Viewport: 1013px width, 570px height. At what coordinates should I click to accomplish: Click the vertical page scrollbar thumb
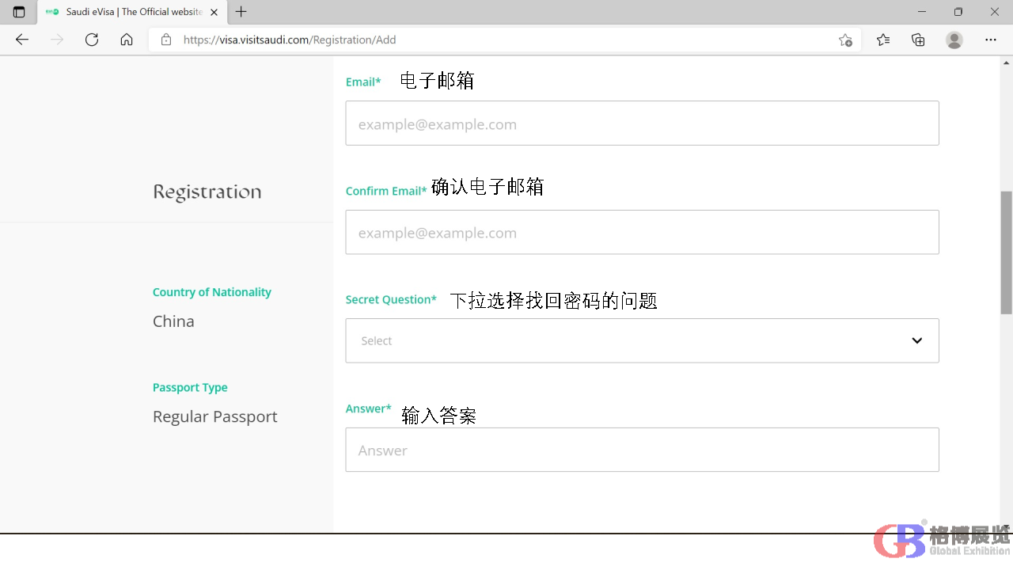click(1006, 252)
